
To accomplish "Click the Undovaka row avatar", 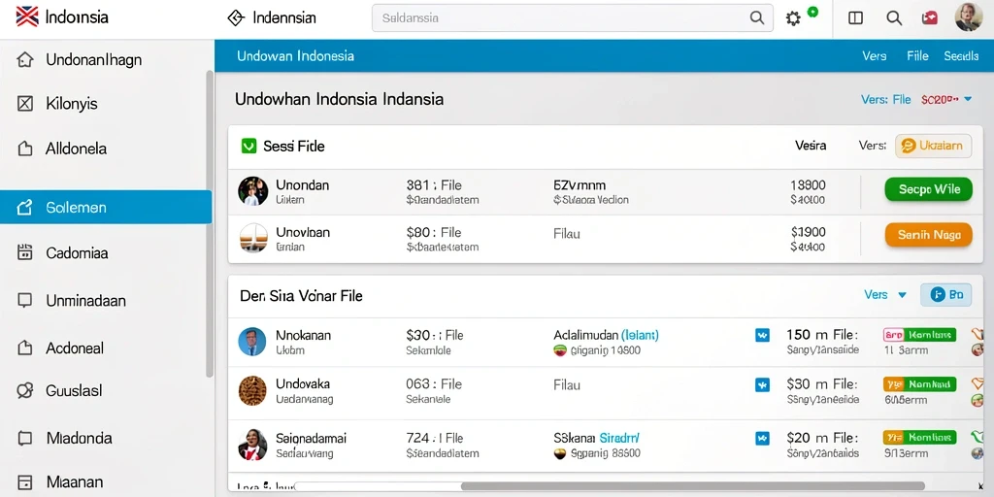I will click(252, 390).
